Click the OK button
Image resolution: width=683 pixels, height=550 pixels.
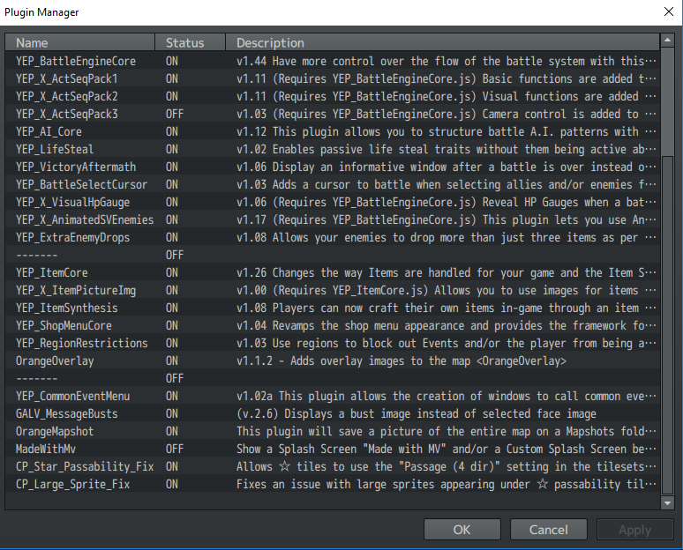tap(462, 530)
